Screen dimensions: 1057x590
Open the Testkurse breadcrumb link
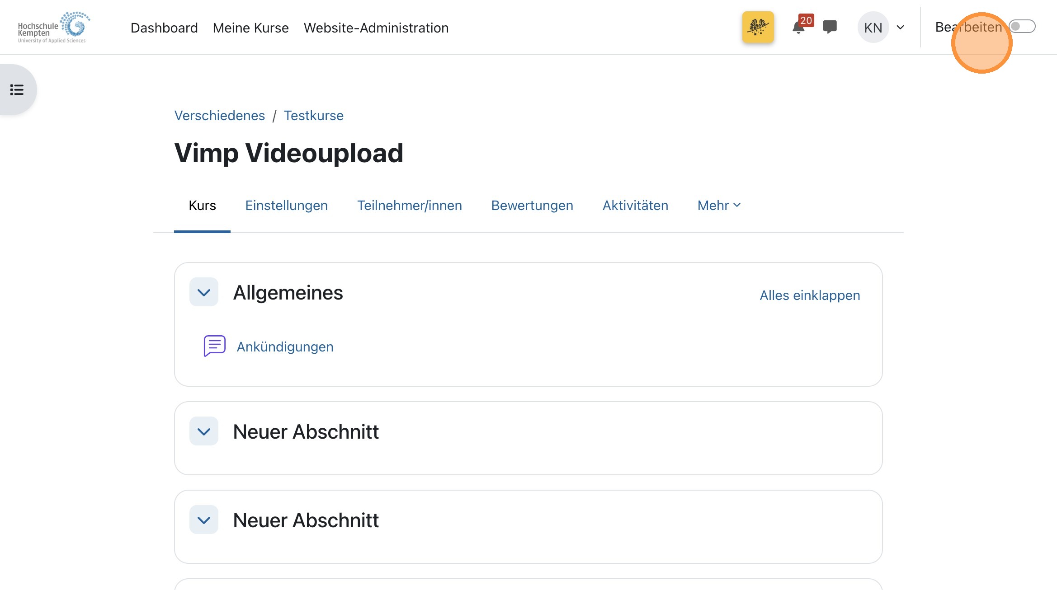(314, 115)
